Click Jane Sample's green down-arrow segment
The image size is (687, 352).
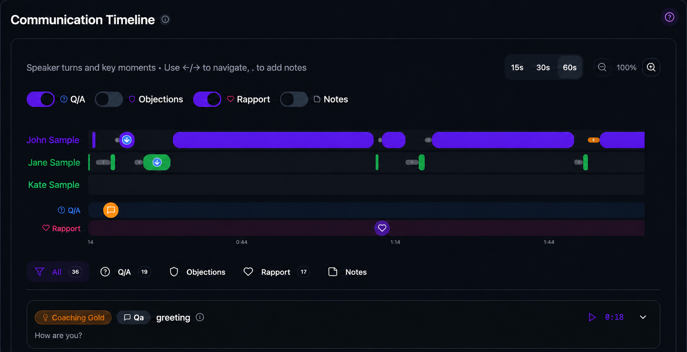click(x=157, y=162)
